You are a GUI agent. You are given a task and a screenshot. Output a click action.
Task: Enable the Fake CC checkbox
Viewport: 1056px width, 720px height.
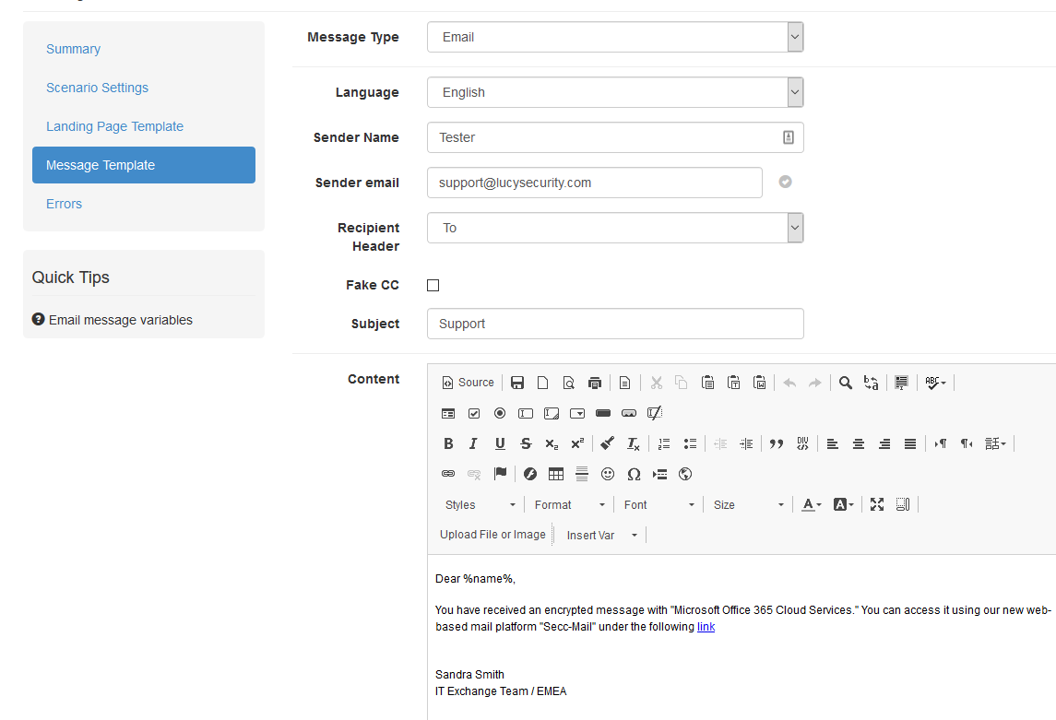pos(433,285)
